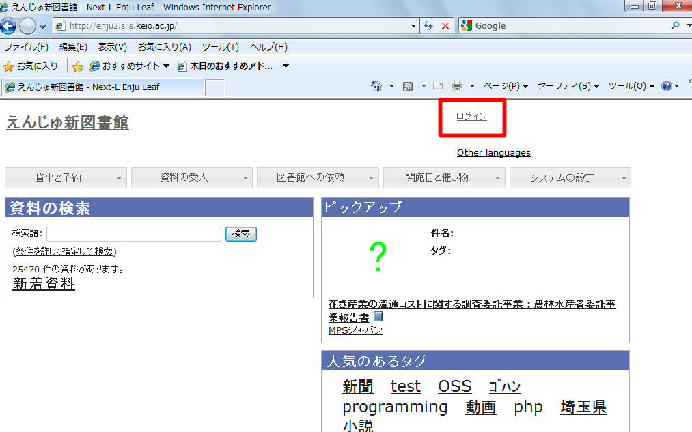Click the RSS feeds icon
692x432 pixels.
[x=408, y=87]
